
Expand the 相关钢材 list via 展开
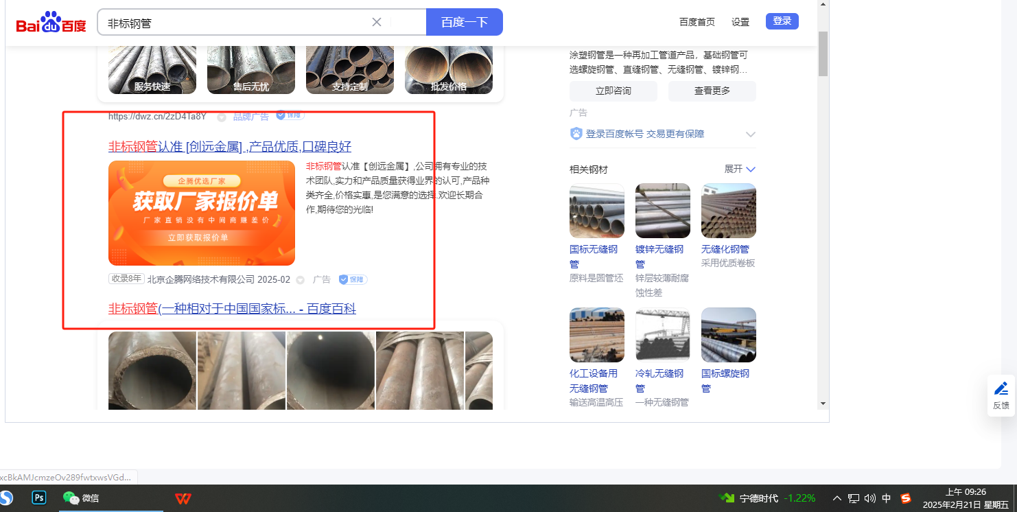740,169
